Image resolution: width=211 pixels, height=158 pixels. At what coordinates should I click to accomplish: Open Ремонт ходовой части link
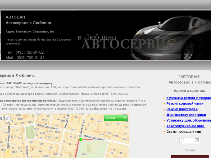tap(185, 103)
